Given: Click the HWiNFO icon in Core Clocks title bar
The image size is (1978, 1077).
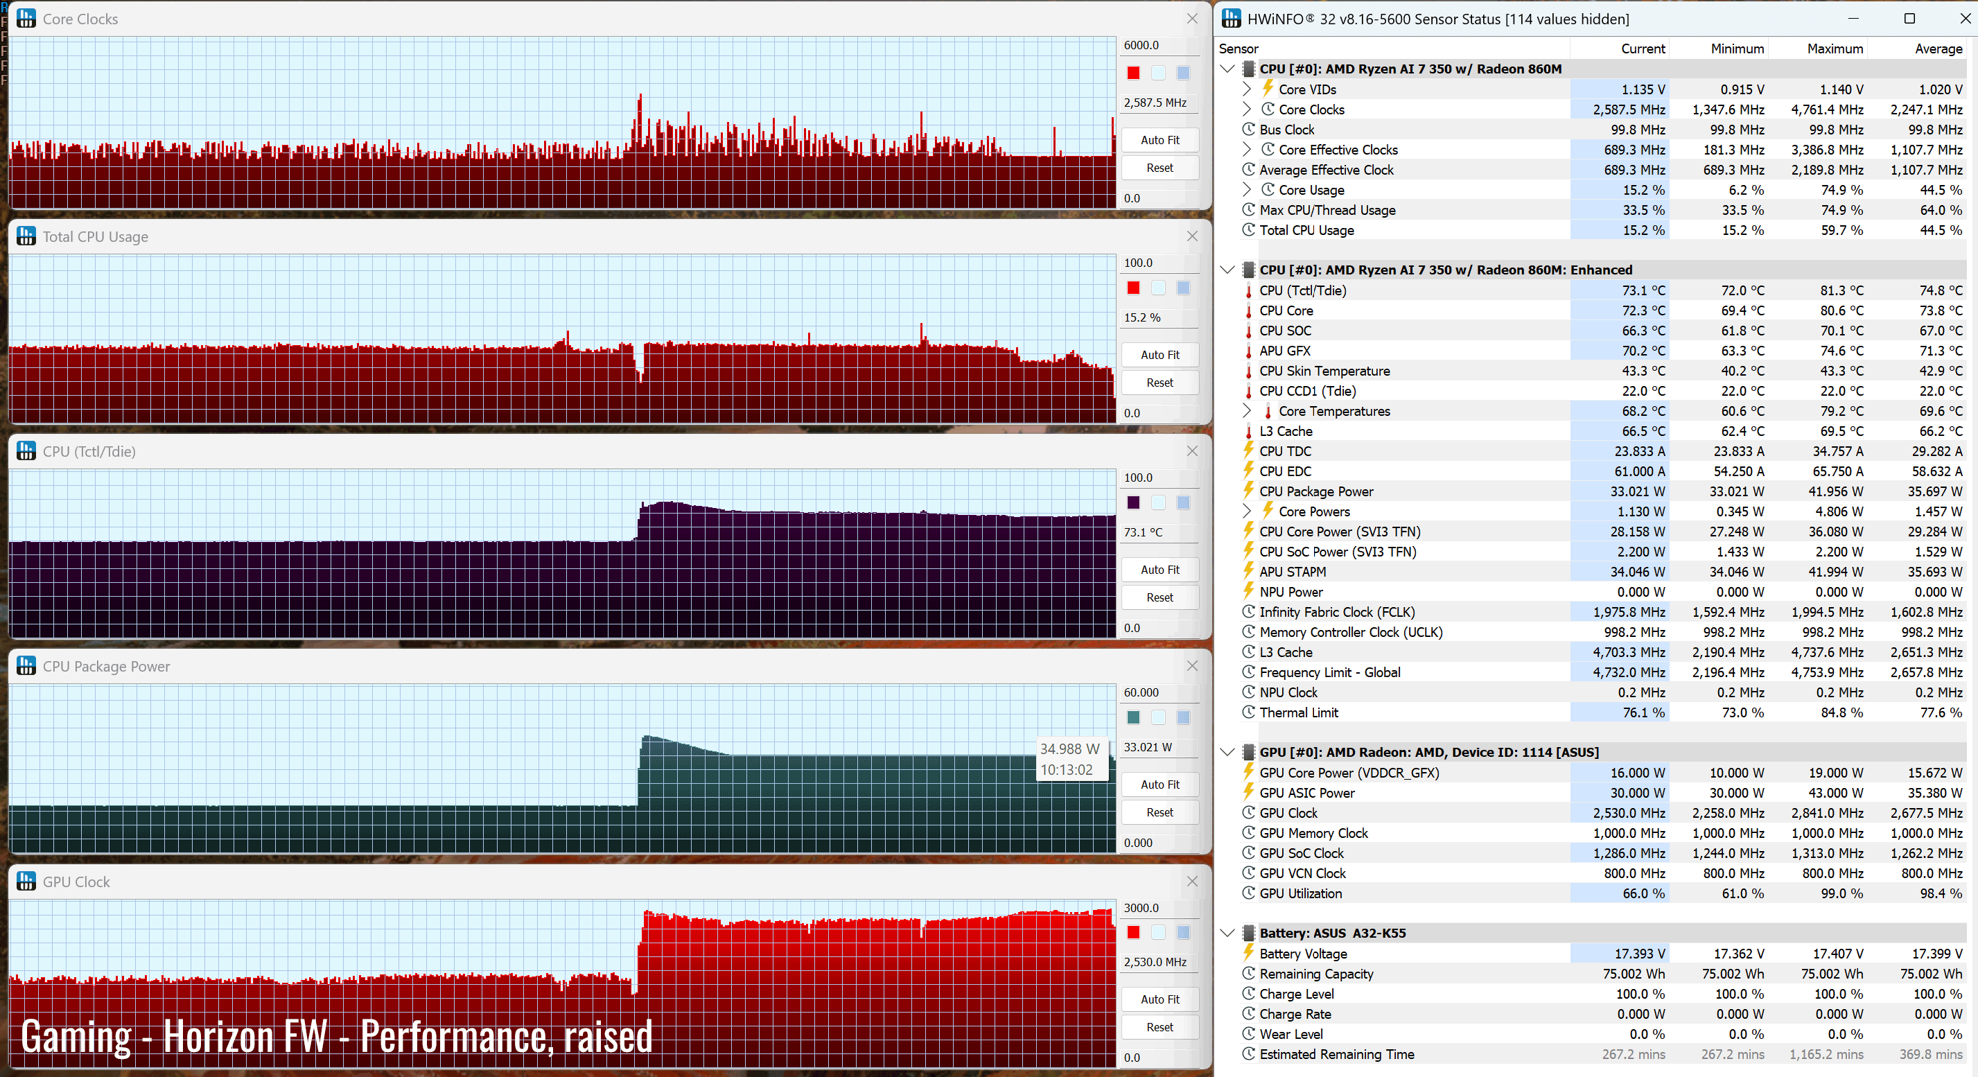Looking at the screenshot, I should coord(26,19).
